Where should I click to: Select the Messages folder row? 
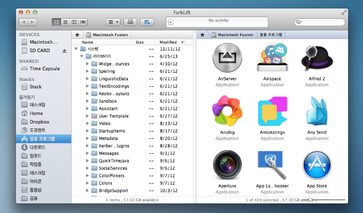[x=132, y=153]
